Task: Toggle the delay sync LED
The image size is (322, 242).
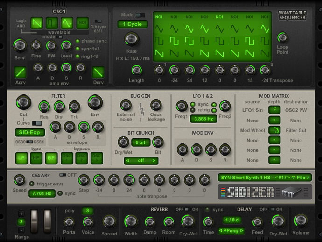Action: click(207, 209)
